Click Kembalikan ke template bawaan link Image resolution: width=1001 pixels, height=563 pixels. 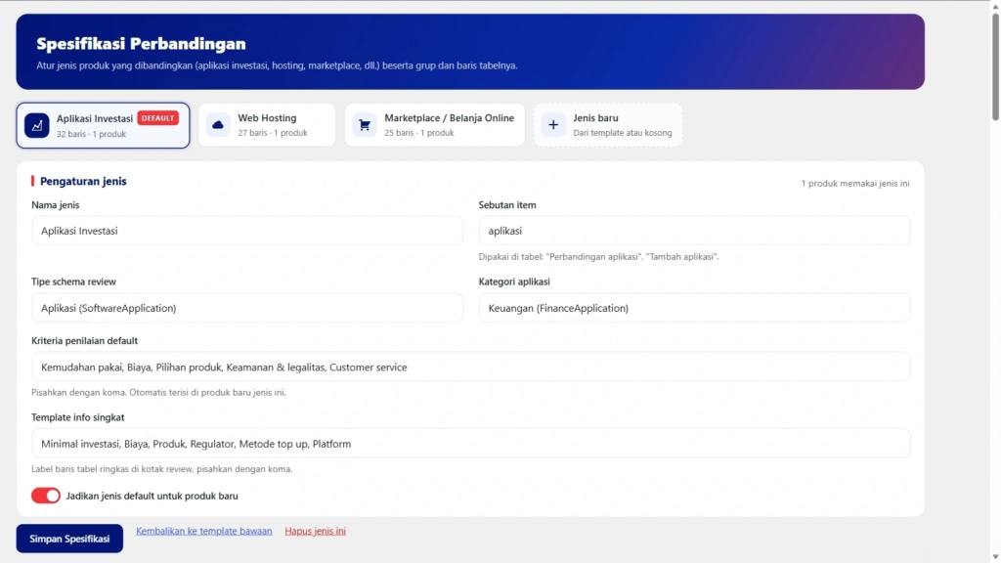(204, 531)
